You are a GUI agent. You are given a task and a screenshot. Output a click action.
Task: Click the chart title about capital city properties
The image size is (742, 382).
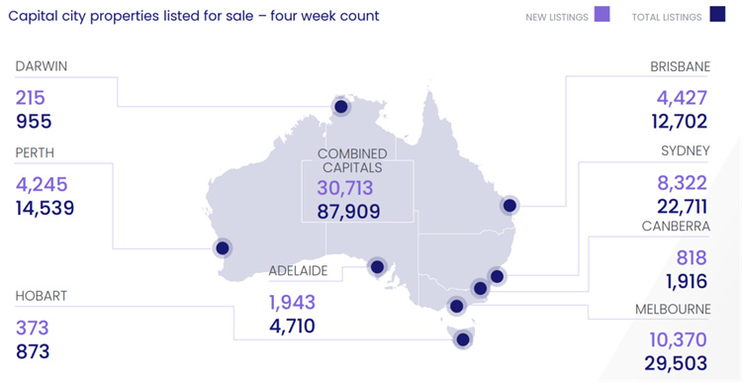194,16
